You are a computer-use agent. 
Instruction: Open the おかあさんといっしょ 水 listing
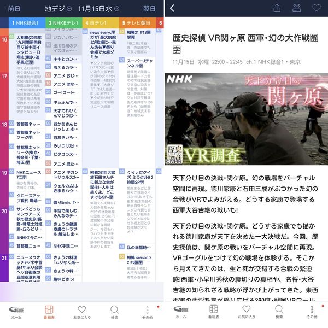point(64,127)
